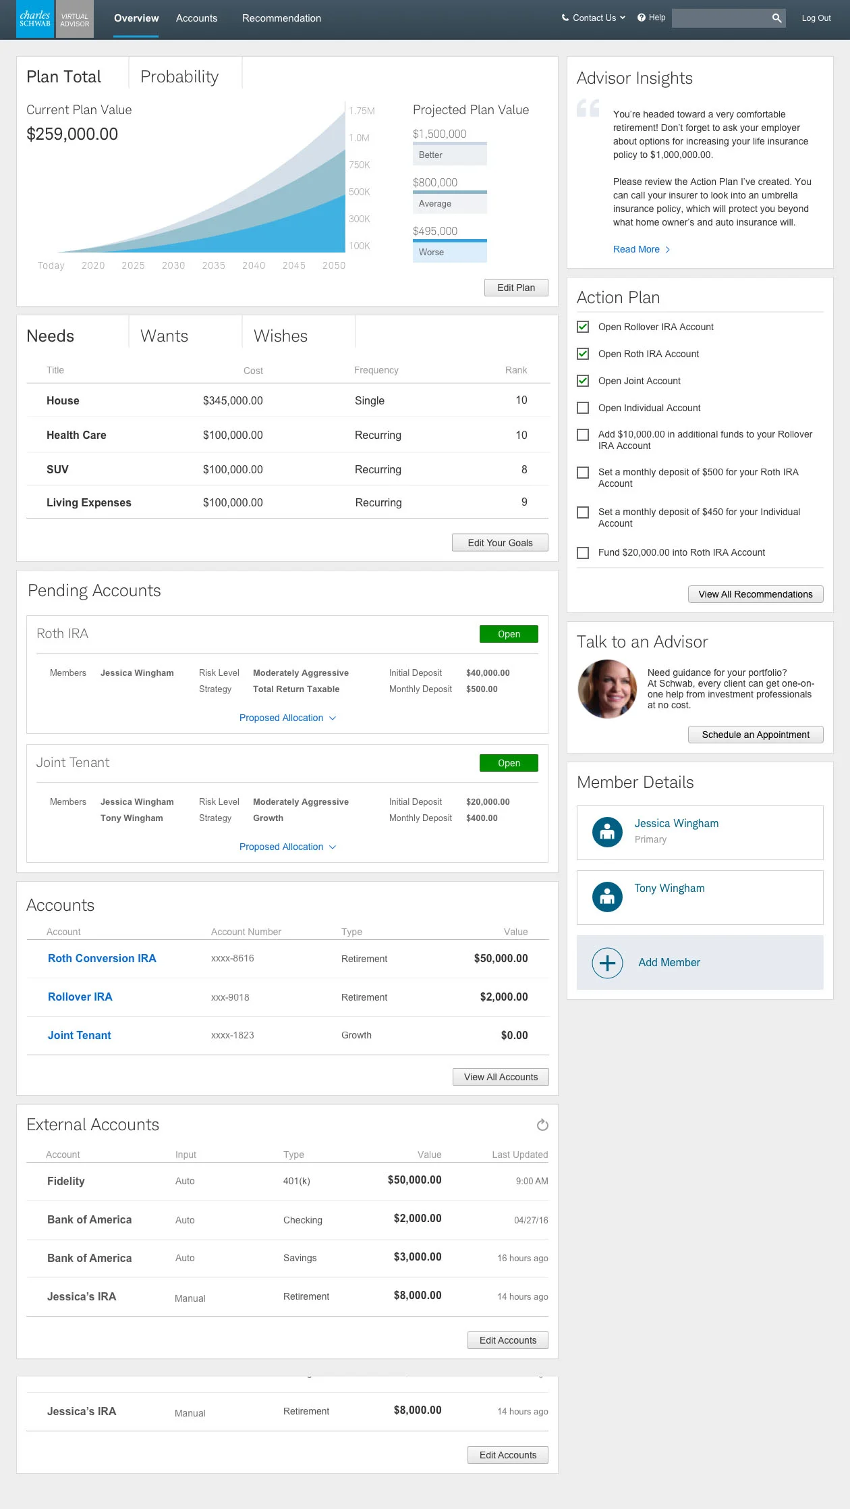This screenshot has height=1509, width=850.
Task: Click the House goal row
Action: [x=288, y=400]
